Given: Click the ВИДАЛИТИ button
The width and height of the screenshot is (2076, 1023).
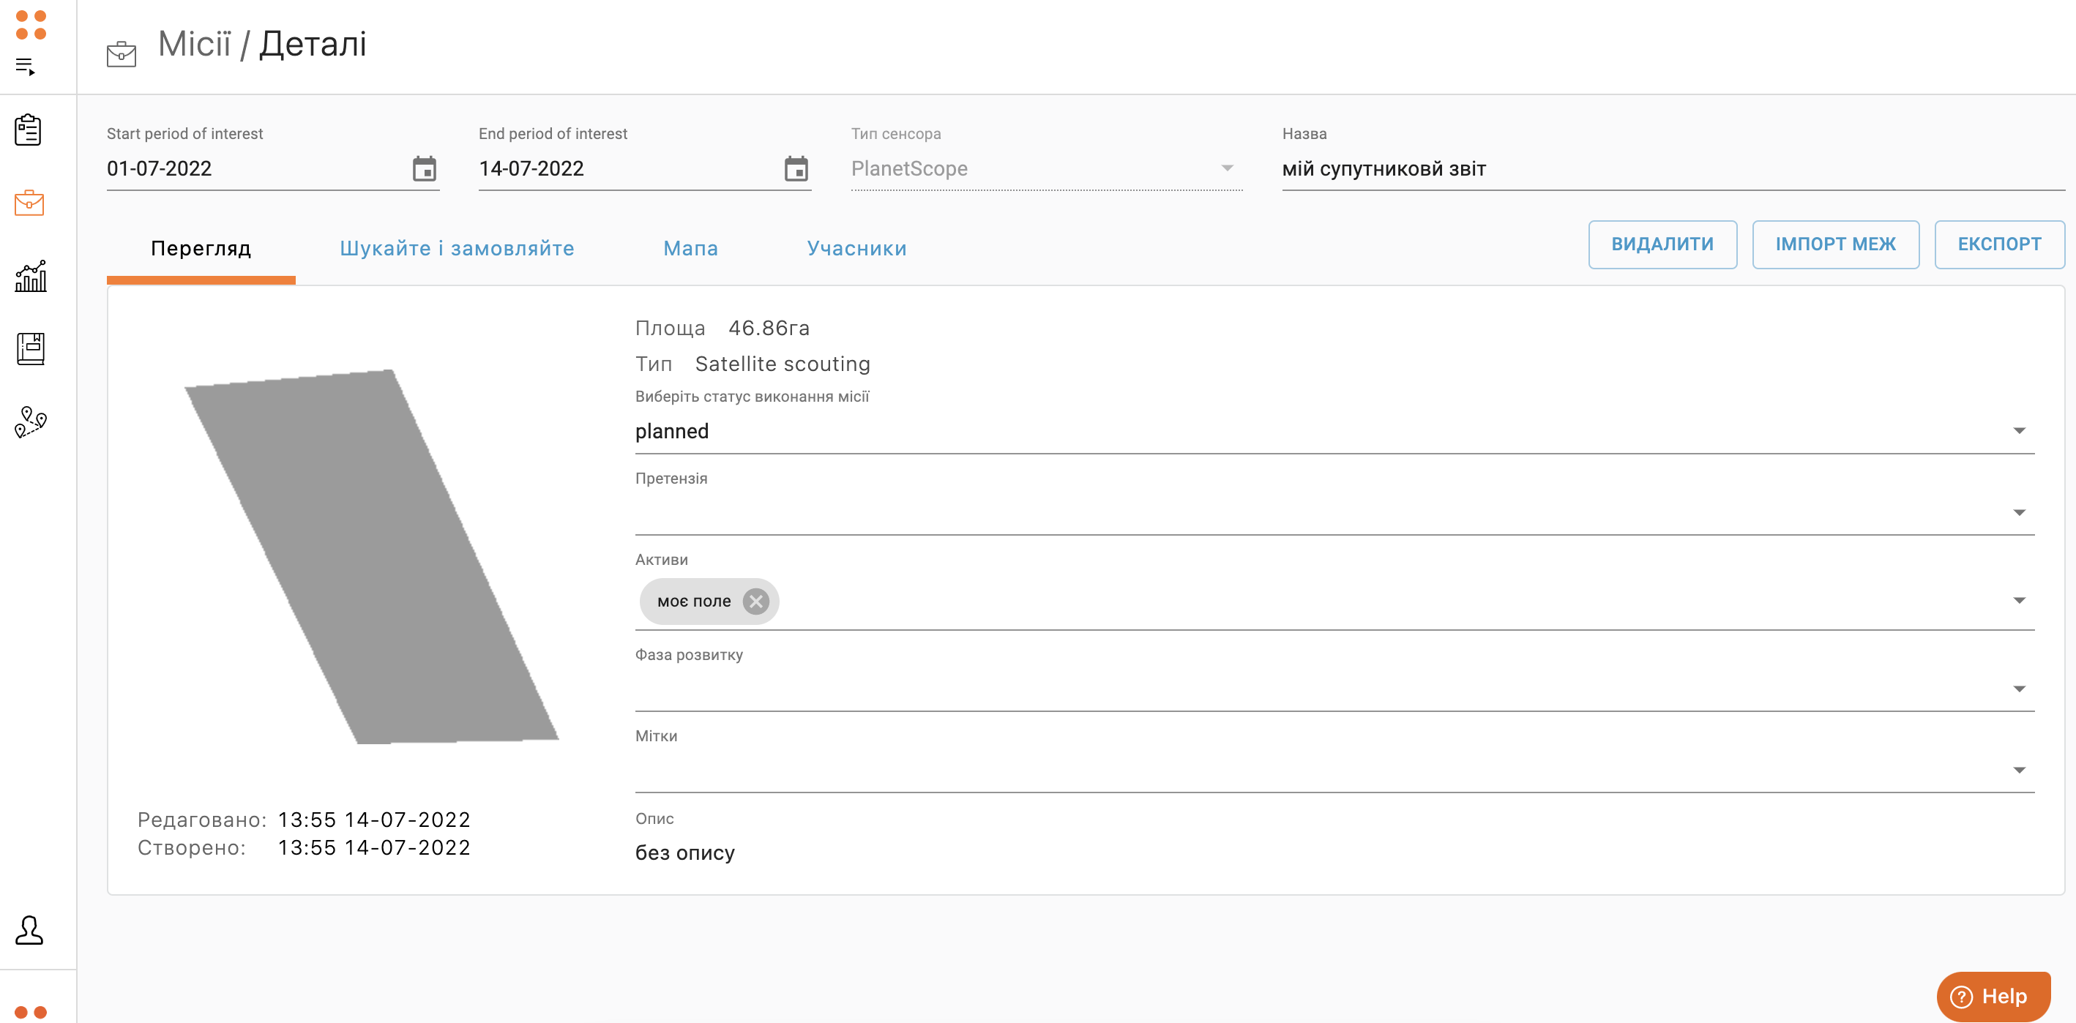Looking at the screenshot, I should point(1662,244).
